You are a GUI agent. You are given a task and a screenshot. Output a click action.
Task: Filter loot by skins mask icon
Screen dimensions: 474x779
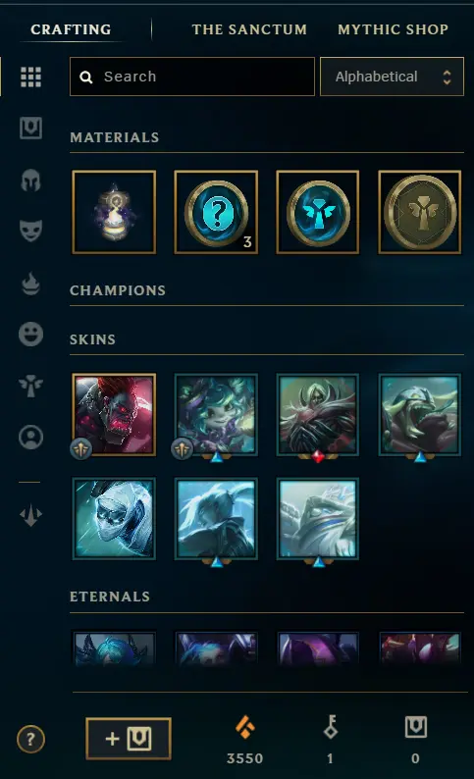30,231
